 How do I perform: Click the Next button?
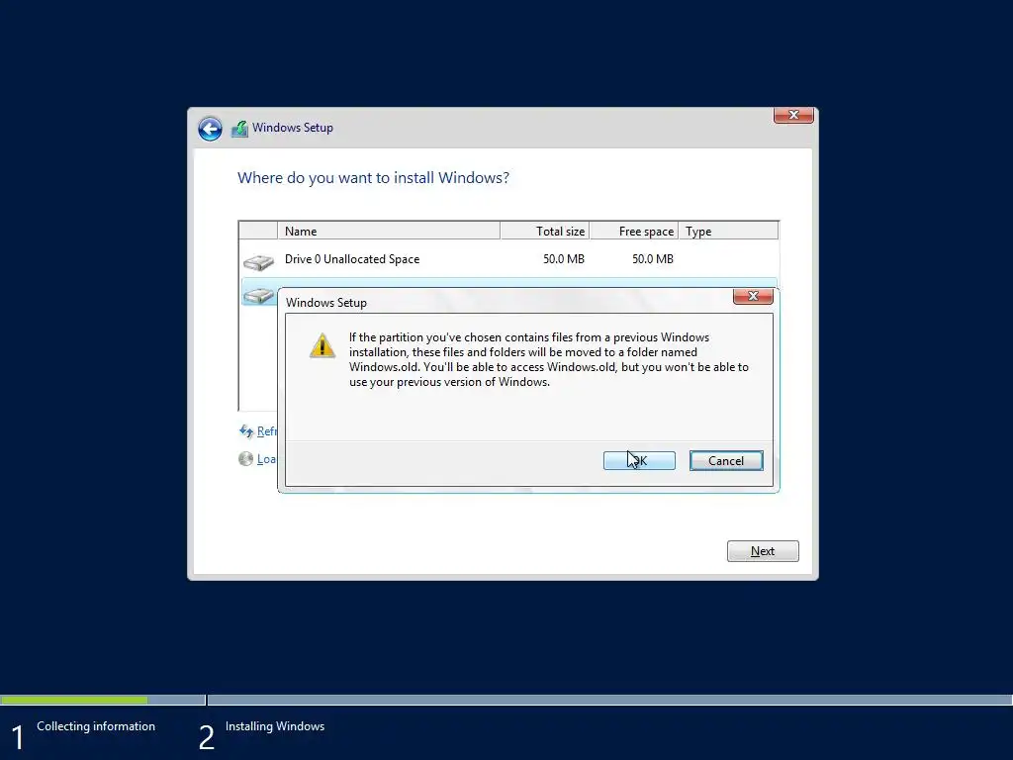763,551
